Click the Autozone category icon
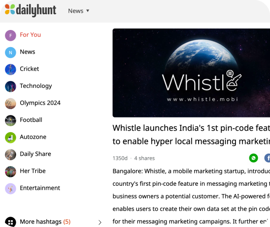270x227 pixels. click(10, 138)
